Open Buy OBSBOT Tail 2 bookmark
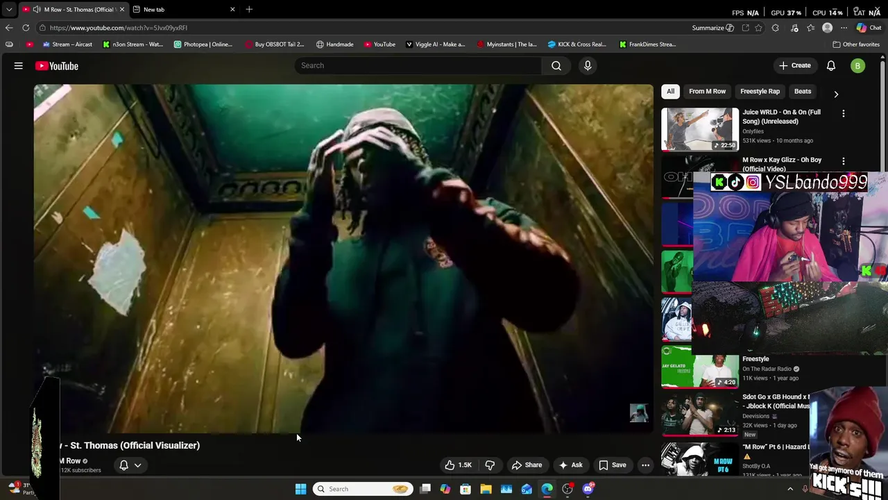Viewport: 888px width, 500px height. pyautogui.click(x=275, y=44)
